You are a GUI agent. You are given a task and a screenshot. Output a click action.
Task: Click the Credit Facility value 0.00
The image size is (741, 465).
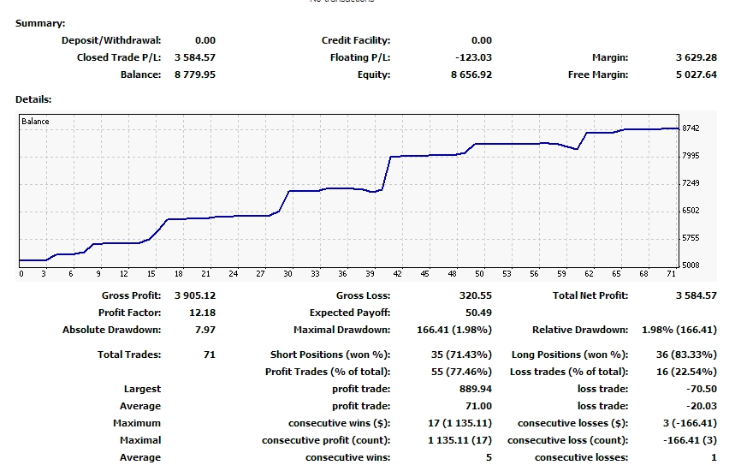pyautogui.click(x=481, y=41)
